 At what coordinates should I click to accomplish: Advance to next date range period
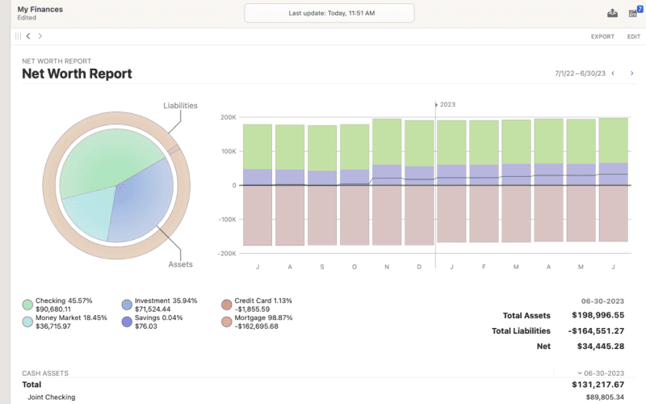click(x=631, y=74)
